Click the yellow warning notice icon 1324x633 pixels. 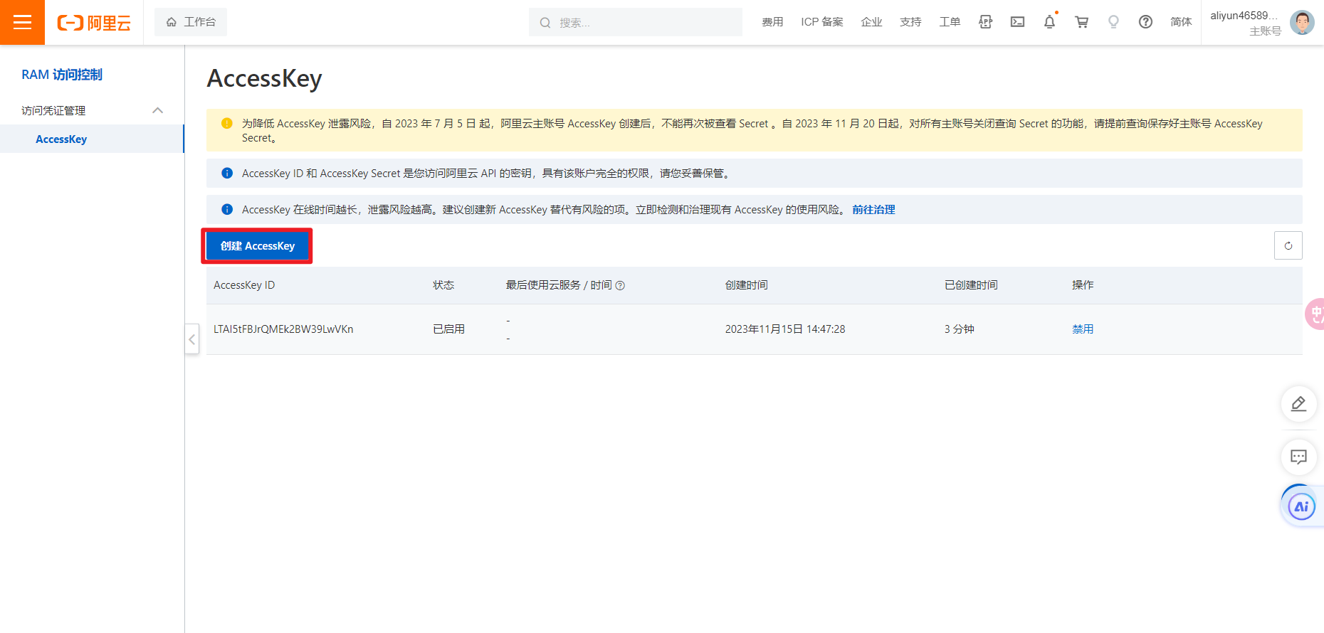(227, 123)
